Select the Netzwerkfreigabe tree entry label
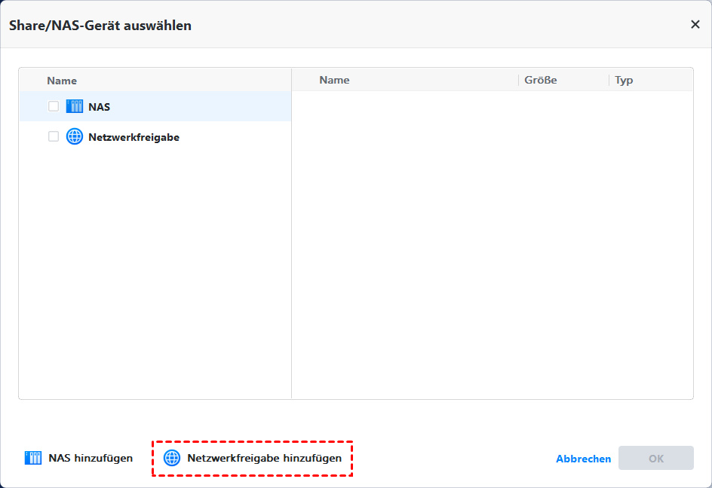 click(x=133, y=138)
